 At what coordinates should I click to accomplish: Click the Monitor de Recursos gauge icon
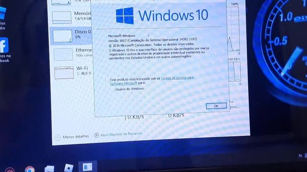point(96,135)
